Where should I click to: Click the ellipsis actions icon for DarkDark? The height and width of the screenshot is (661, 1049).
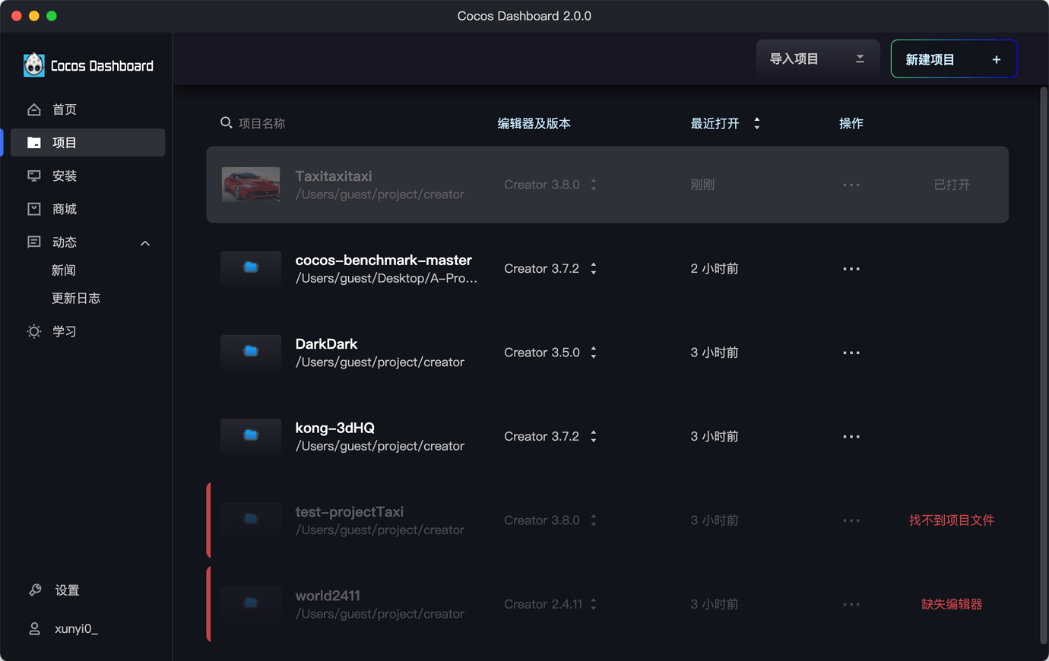pos(851,352)
